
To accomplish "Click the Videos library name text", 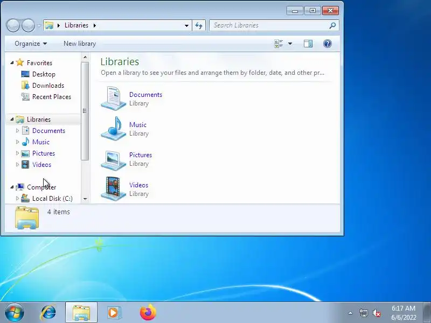I will (139, 185).
